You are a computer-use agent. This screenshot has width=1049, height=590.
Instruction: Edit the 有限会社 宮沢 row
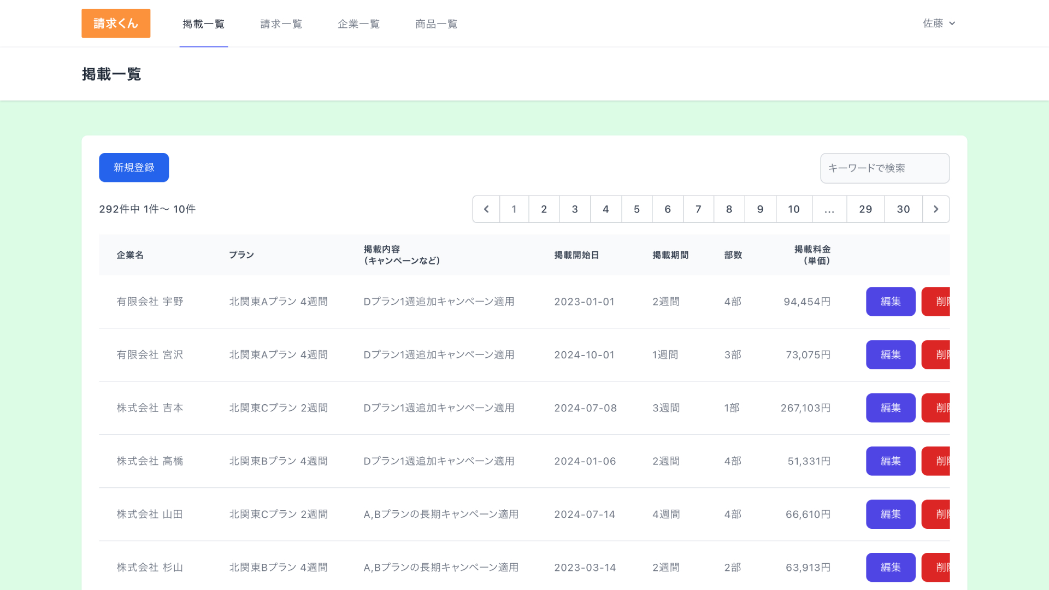[x=891, y=355]
